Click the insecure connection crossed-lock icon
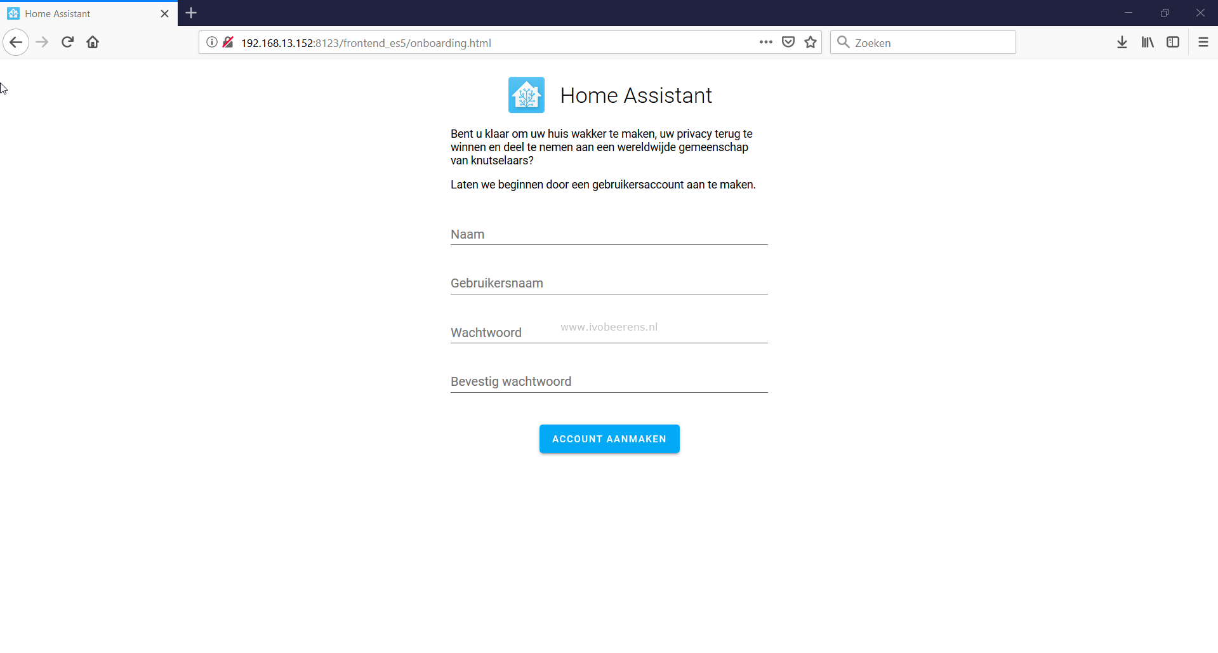This screenshot has width=1218, height=653. tap(228, 43)
